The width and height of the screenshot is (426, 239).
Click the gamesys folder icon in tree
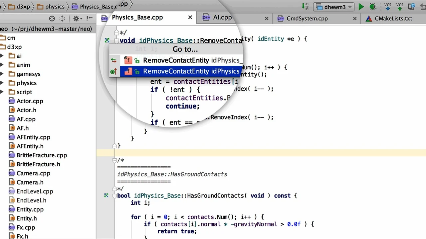(x=12, y=74)
